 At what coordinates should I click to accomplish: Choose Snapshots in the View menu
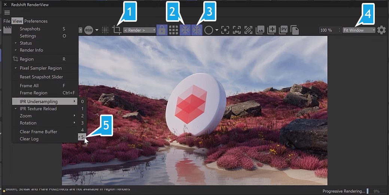pos(45,29)
